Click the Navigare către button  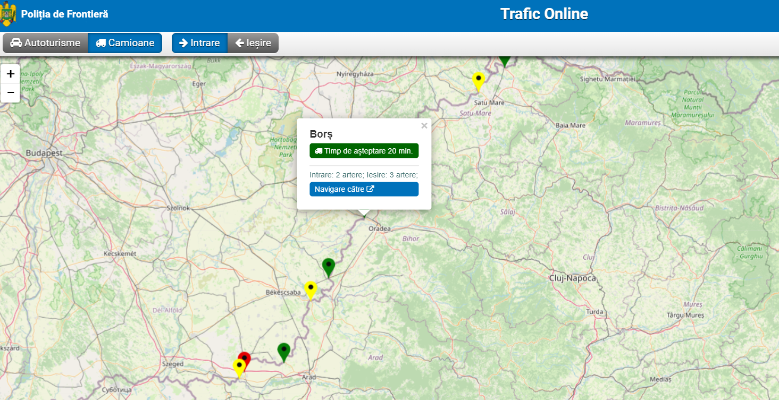click(364, 189)
